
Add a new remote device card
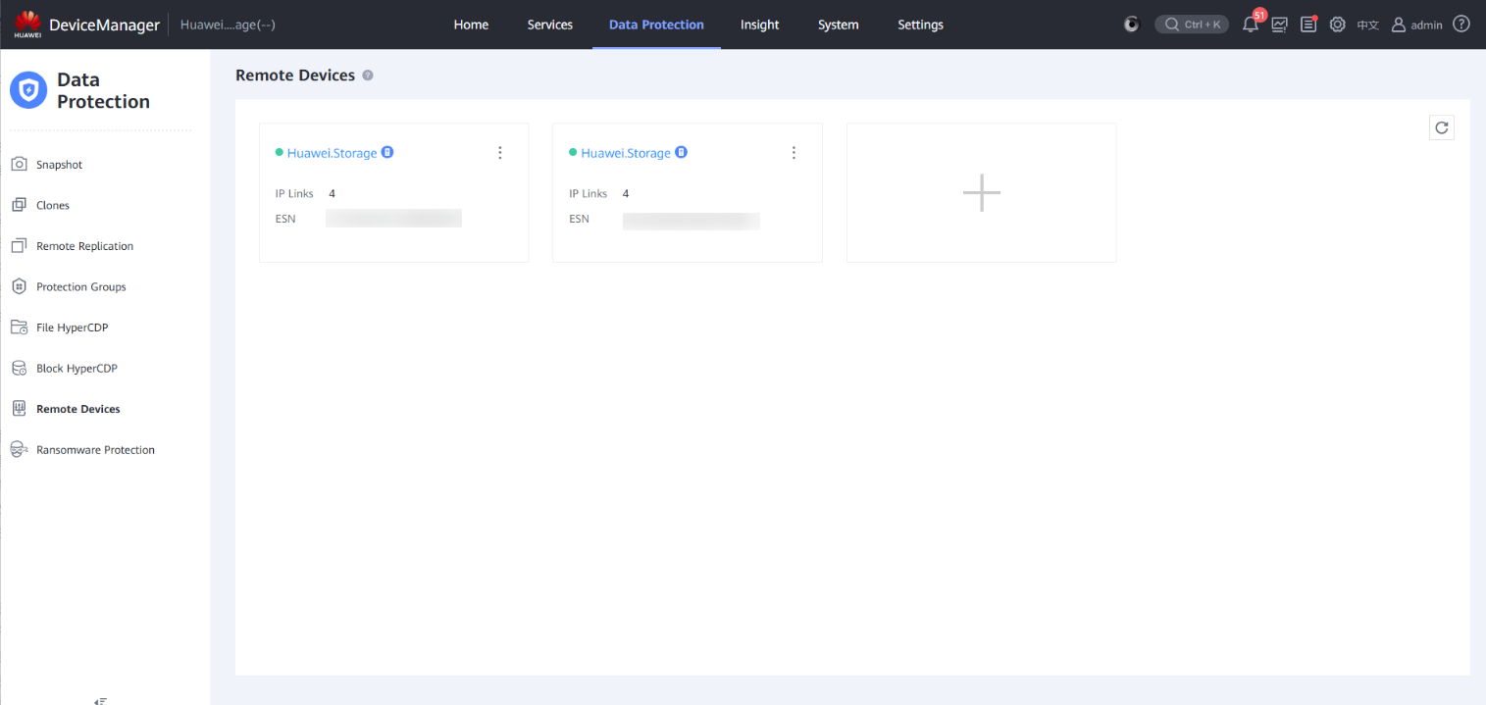click(x=981, y=193)
